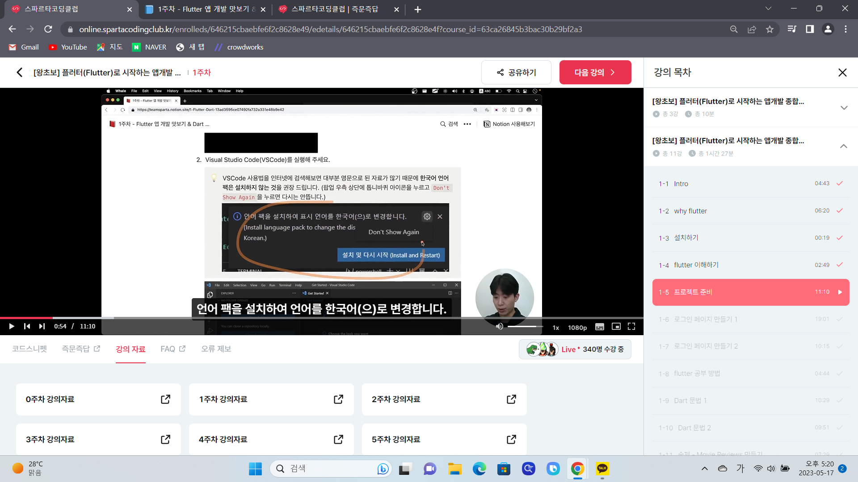858x482 pixels.
Task: Collapse second course section chevron
Action: click(844, 146)
